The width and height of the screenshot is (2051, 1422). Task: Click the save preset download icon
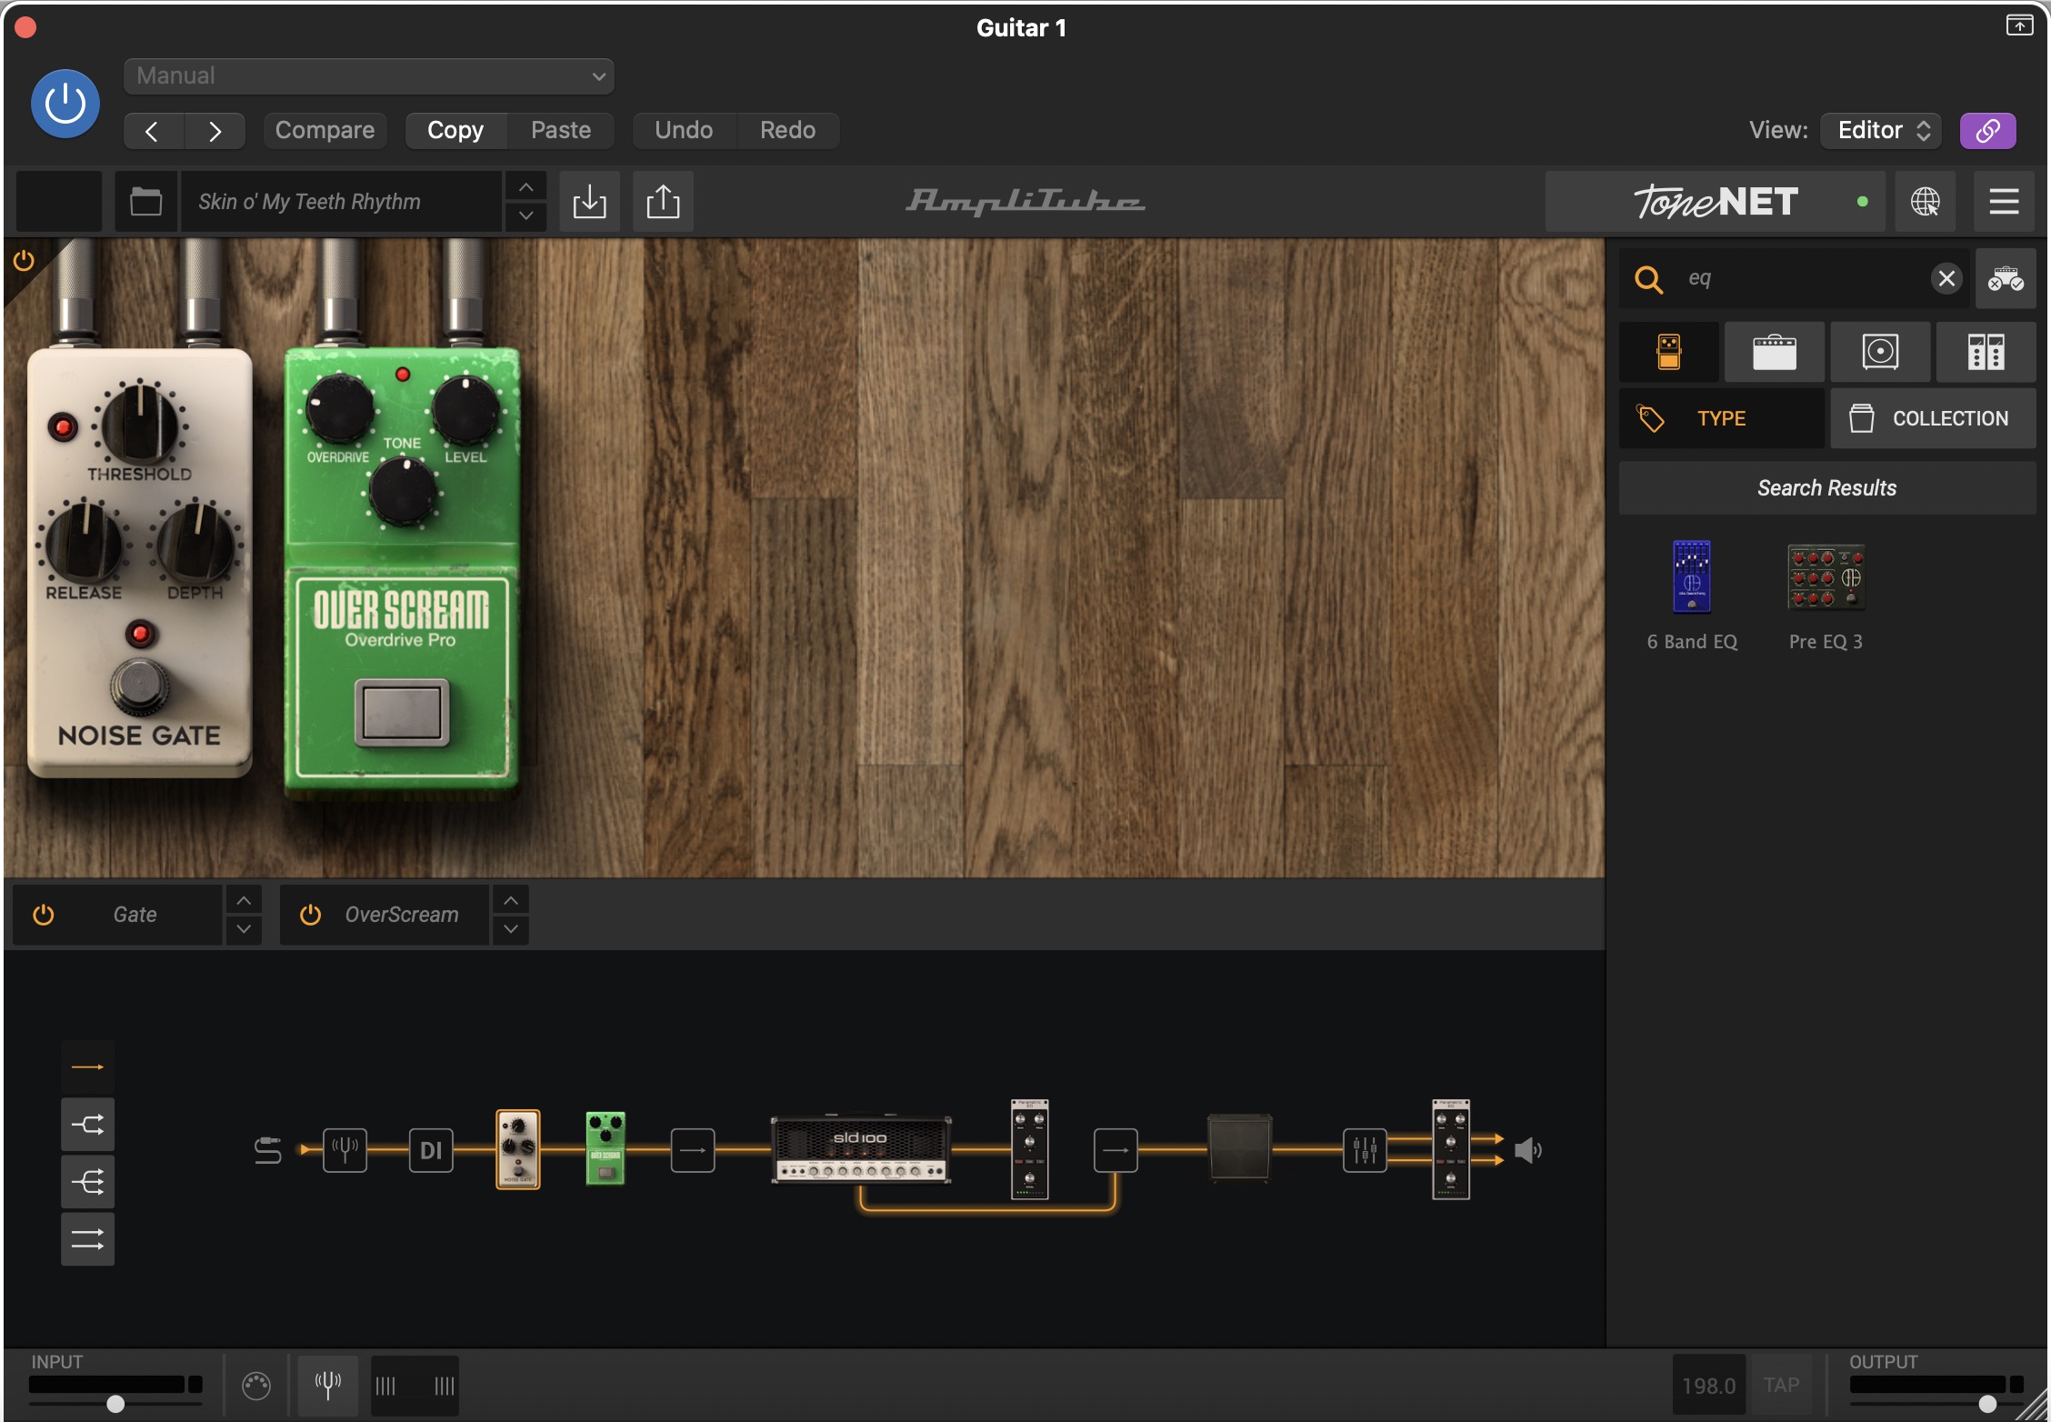(x=589, y=201)
